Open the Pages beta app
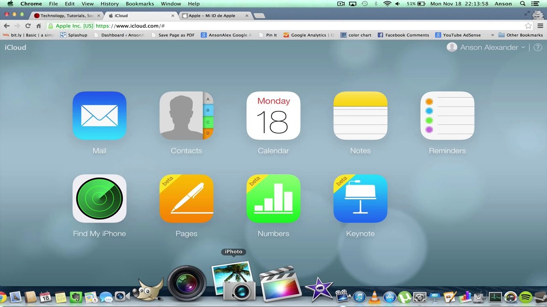The width and height of the screenshot is (547, 307). click(x=186, y=199)
